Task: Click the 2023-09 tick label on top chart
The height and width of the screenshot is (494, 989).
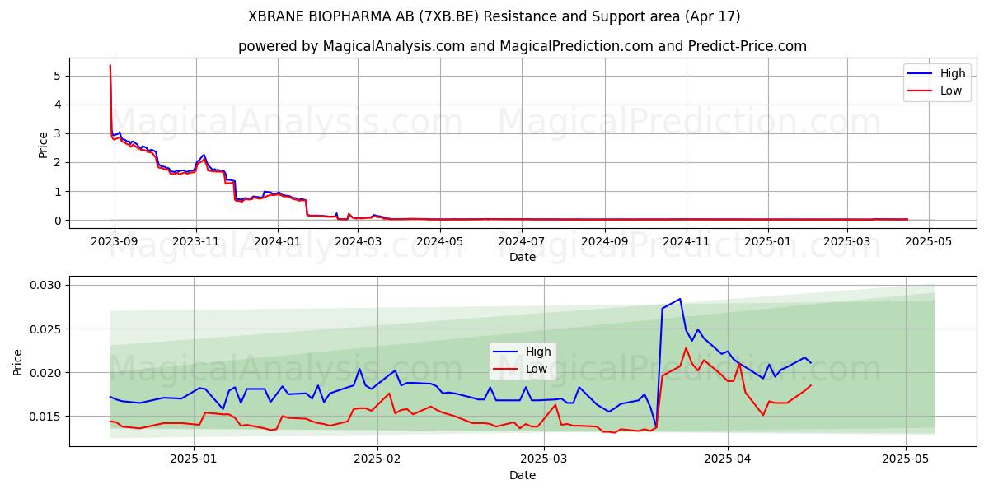Action: [114, 241]
